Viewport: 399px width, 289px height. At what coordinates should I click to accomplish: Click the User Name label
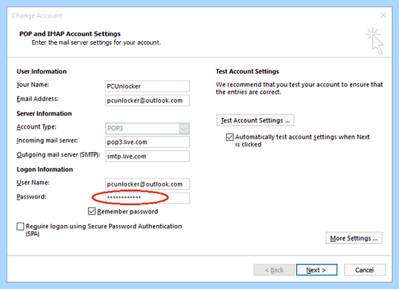(x=33, y=182)
